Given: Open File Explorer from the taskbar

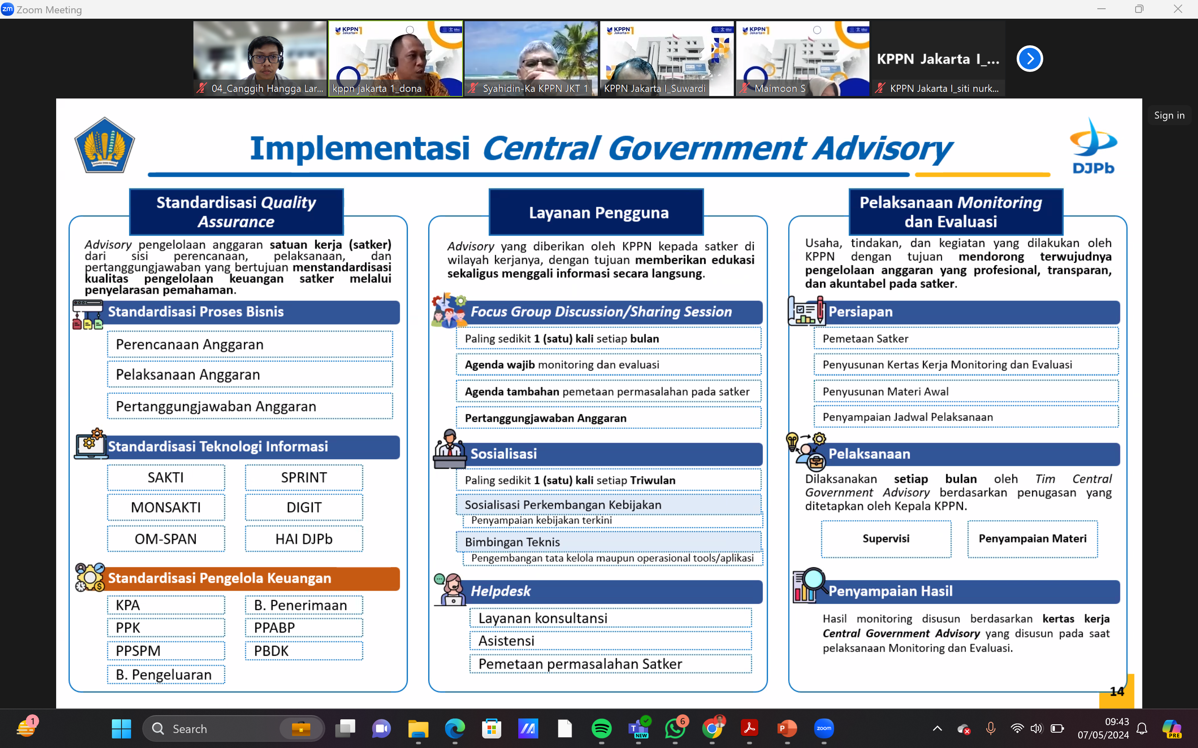Looking at the screenshot, I should [418, 728].
